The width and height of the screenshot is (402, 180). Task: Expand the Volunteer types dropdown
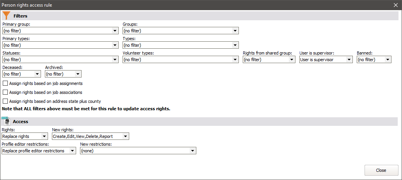click(x=180, y=60)
